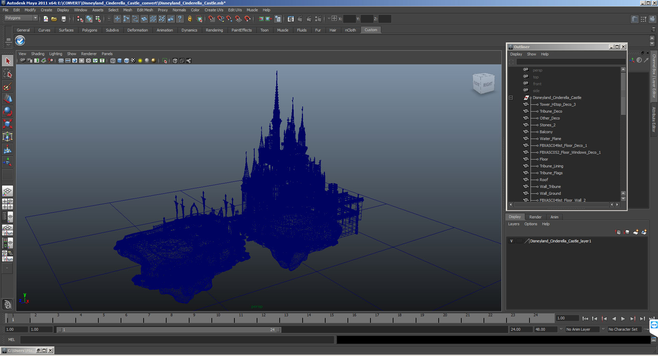Click the ViewCube RIGHT face

pyautogui.click(x=488, y=84)
